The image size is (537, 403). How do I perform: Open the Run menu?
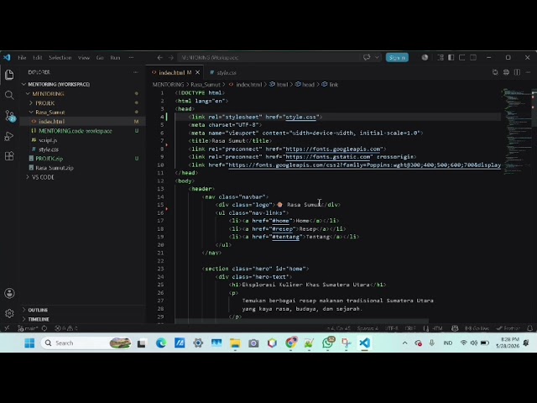pyautogui.click(x=115, y=58)
